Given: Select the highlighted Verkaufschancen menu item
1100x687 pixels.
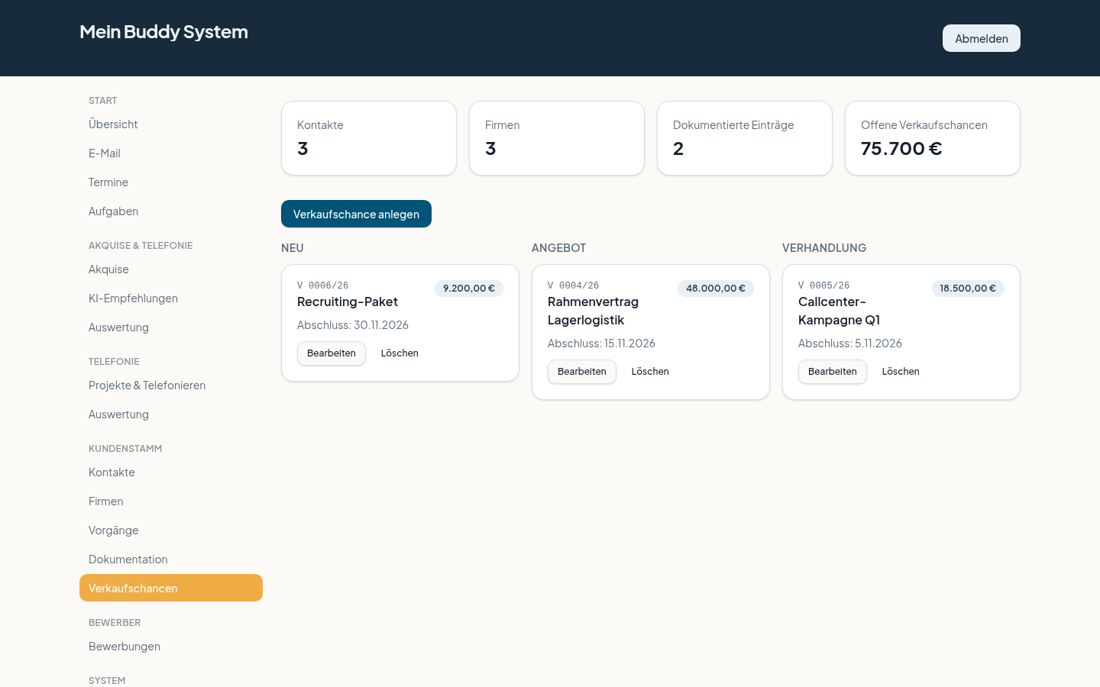Looking at the screenshot, I should (171, 588).
